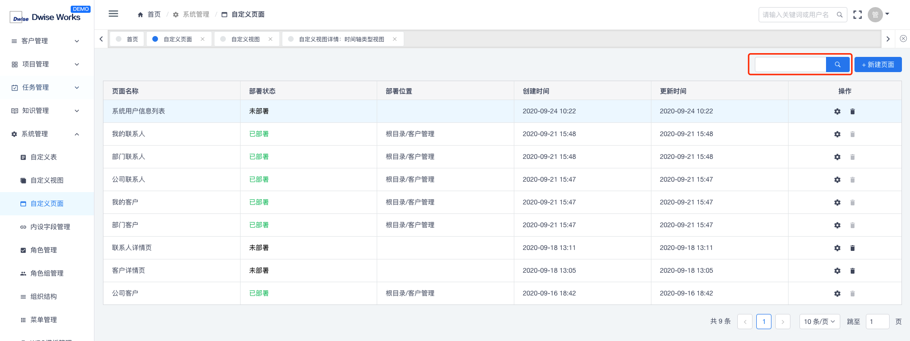The height and width of the screenshot is (341, 910).
Task: Expand the 客户管理 menu
Action: [x=46, y=41]
